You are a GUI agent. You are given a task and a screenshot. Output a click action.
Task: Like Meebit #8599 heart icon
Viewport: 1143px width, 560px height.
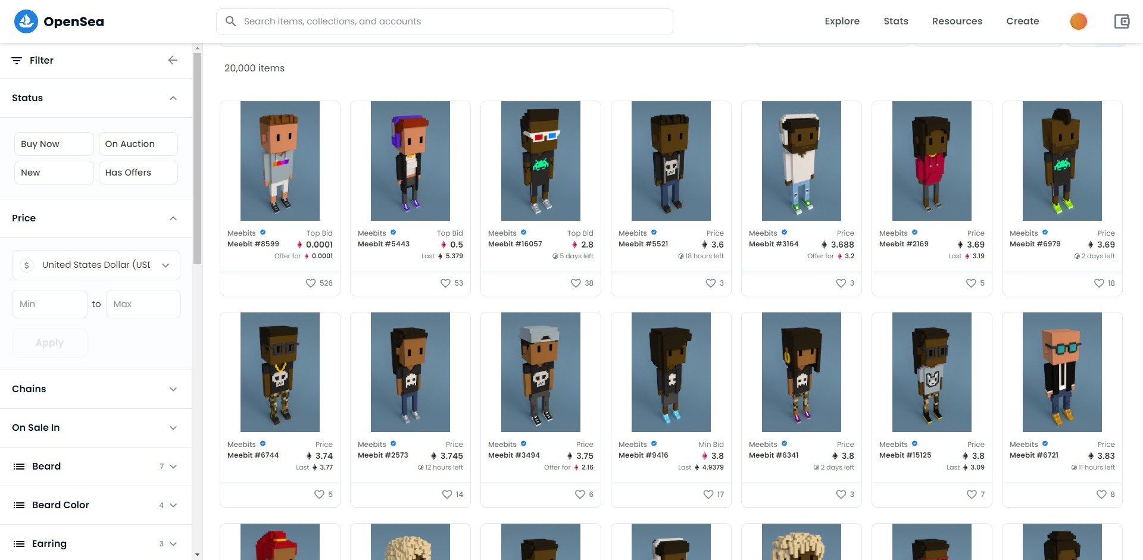pos(311,283)
